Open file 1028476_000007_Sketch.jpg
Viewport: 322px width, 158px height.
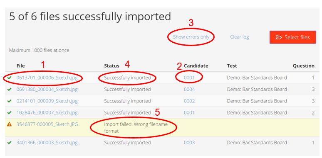47,113
